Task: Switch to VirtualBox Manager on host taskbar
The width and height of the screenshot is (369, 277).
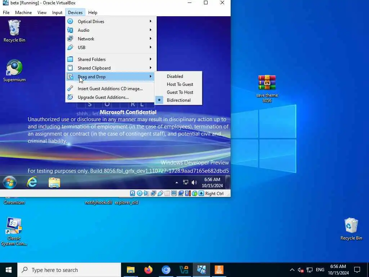Action: pyautogui.click(x=184, y=270)
